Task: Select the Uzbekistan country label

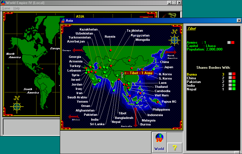Action: click(84, 33)
